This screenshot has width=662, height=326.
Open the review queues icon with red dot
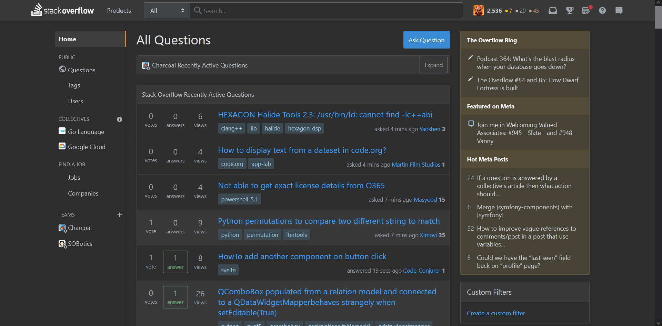[586, 10]
